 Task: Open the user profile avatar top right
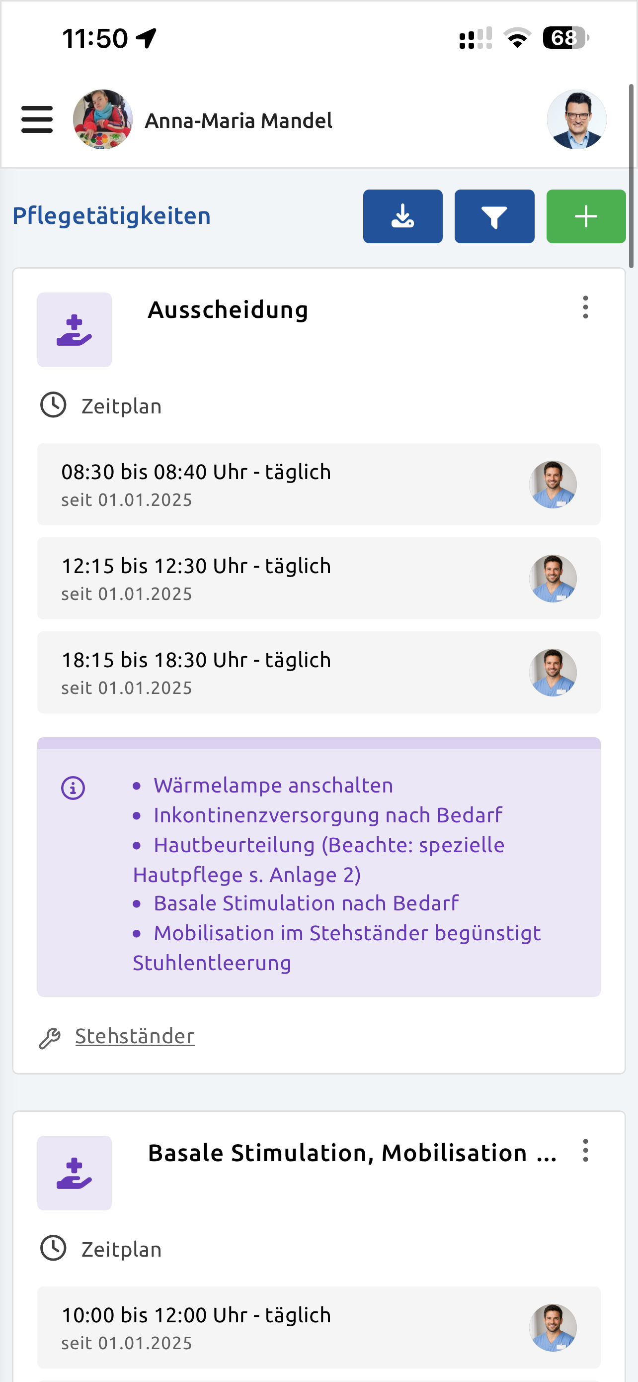(576, 119)
